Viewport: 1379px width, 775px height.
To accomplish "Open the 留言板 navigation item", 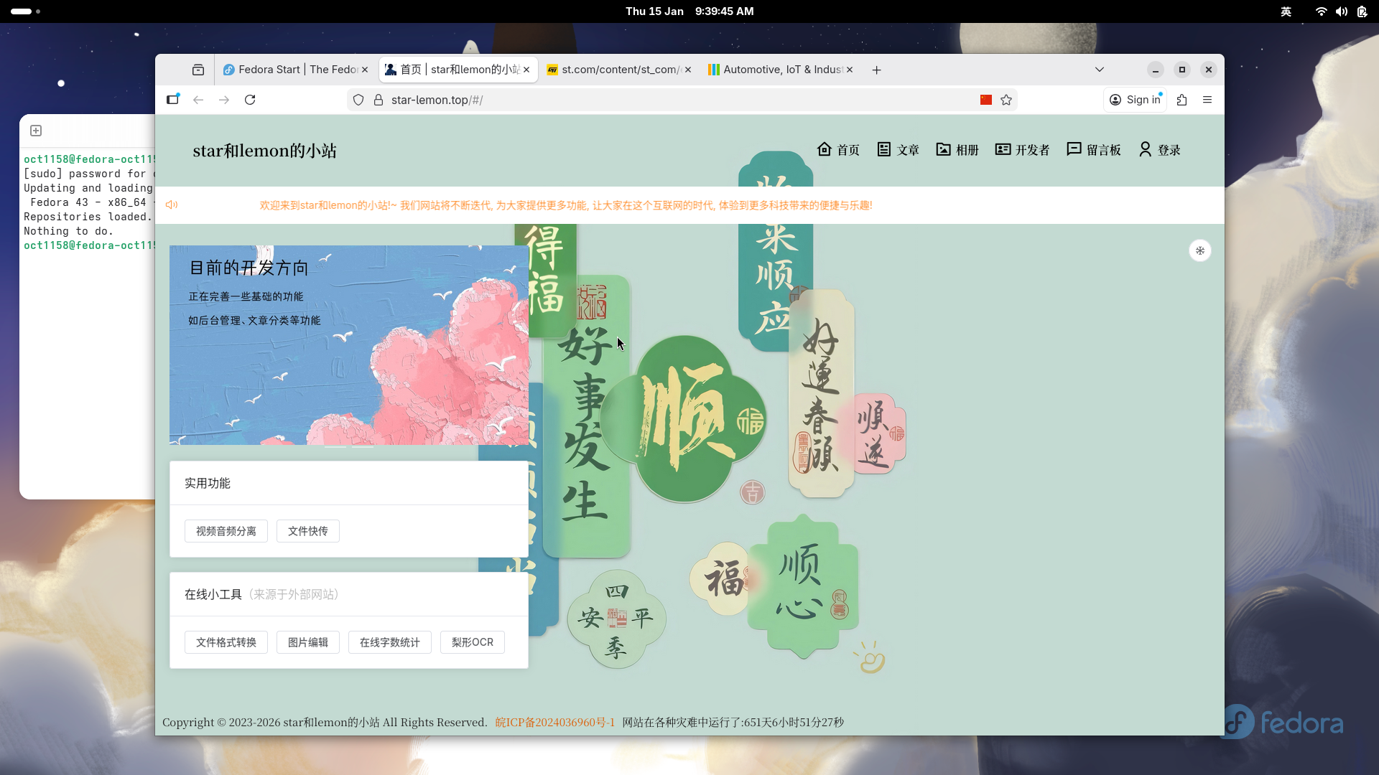I will 1094,150.
